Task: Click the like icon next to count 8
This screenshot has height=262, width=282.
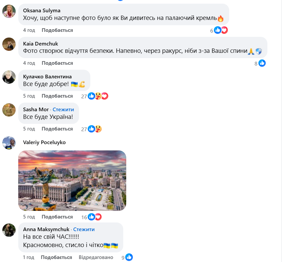Action: click(x=262, y=63)
